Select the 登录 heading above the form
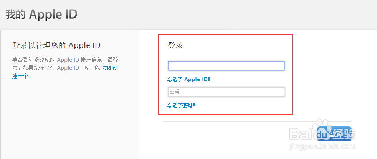Screen dimensions: 377x159 click(x=175, y=45)
